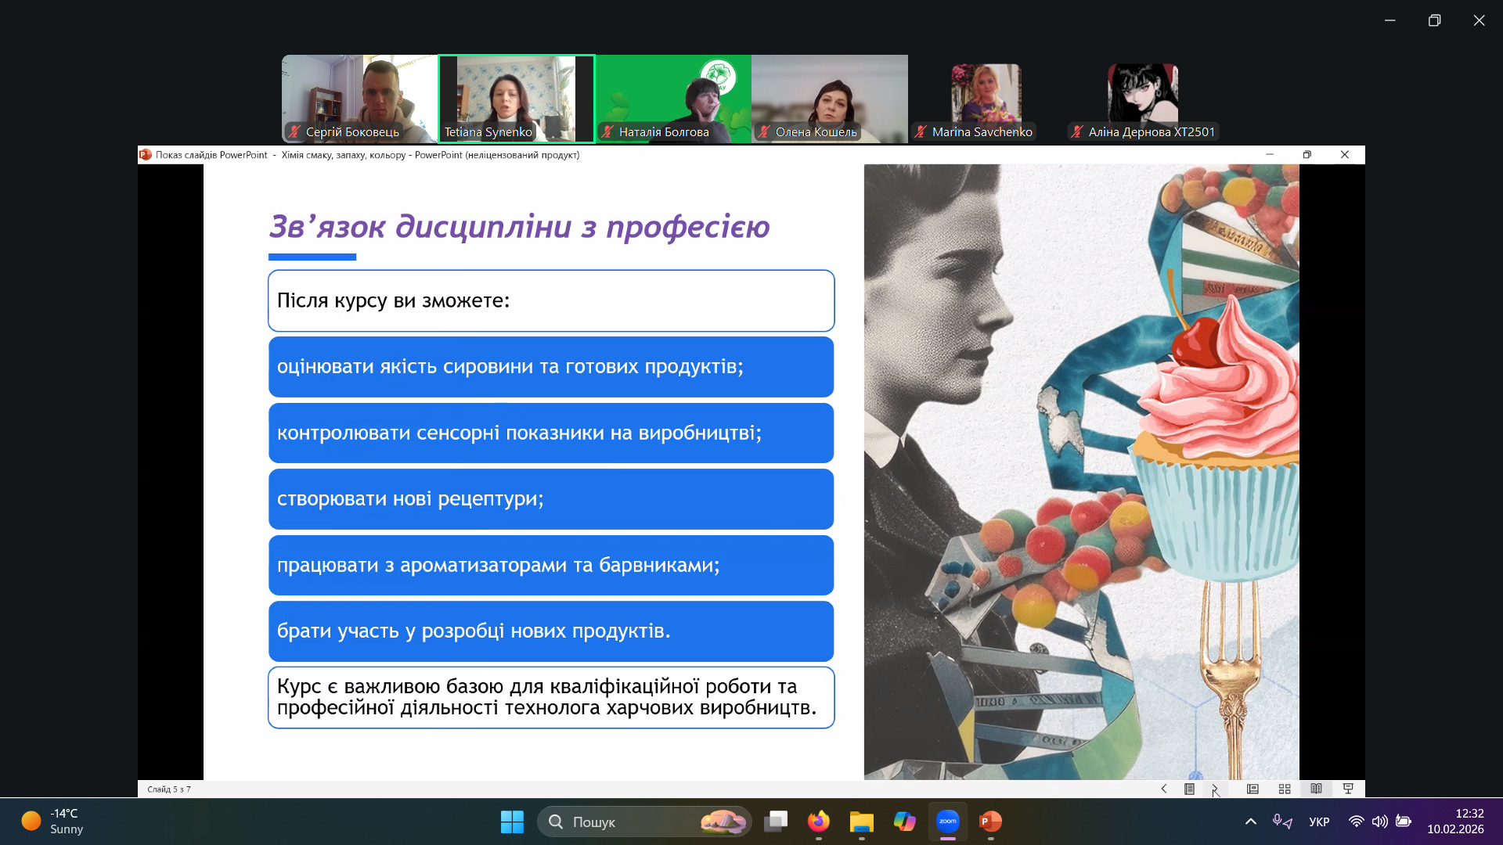1503x845 pixels.
Task: Open clock and date flyout
Action: [x=1454, y=822]
